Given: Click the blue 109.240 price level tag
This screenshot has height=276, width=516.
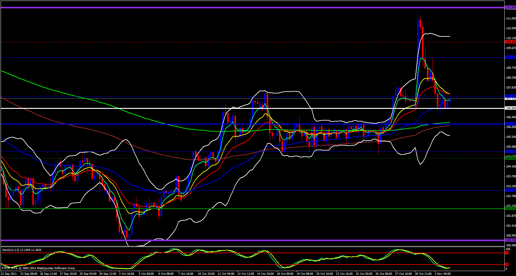Looking at the screenshot, I should point(510,57).
